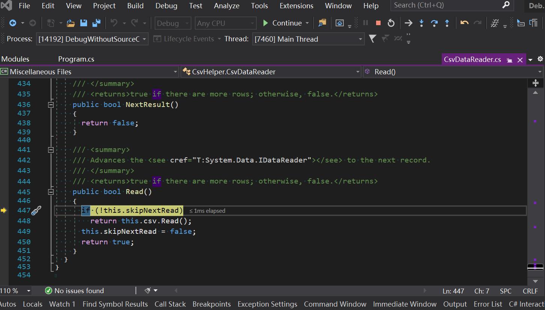Collapse the NextResult() method outline box
The width and height of the screenshot is (545, 310).
(x=51, y=105)
